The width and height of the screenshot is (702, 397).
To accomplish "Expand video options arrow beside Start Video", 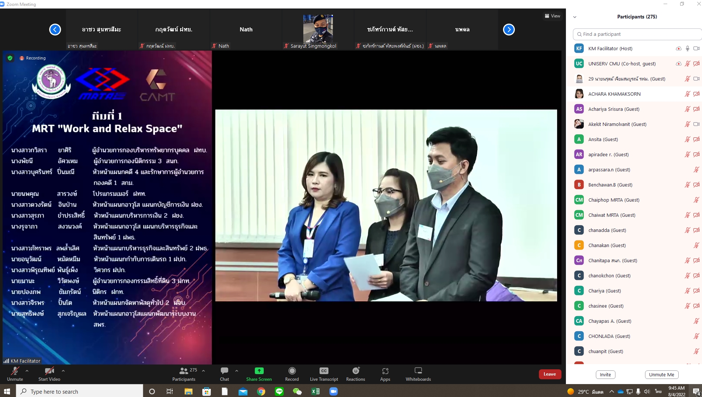I will [x=63, y=370].
